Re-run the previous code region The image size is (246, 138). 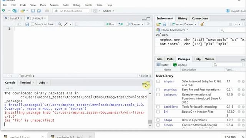(120, 24)
